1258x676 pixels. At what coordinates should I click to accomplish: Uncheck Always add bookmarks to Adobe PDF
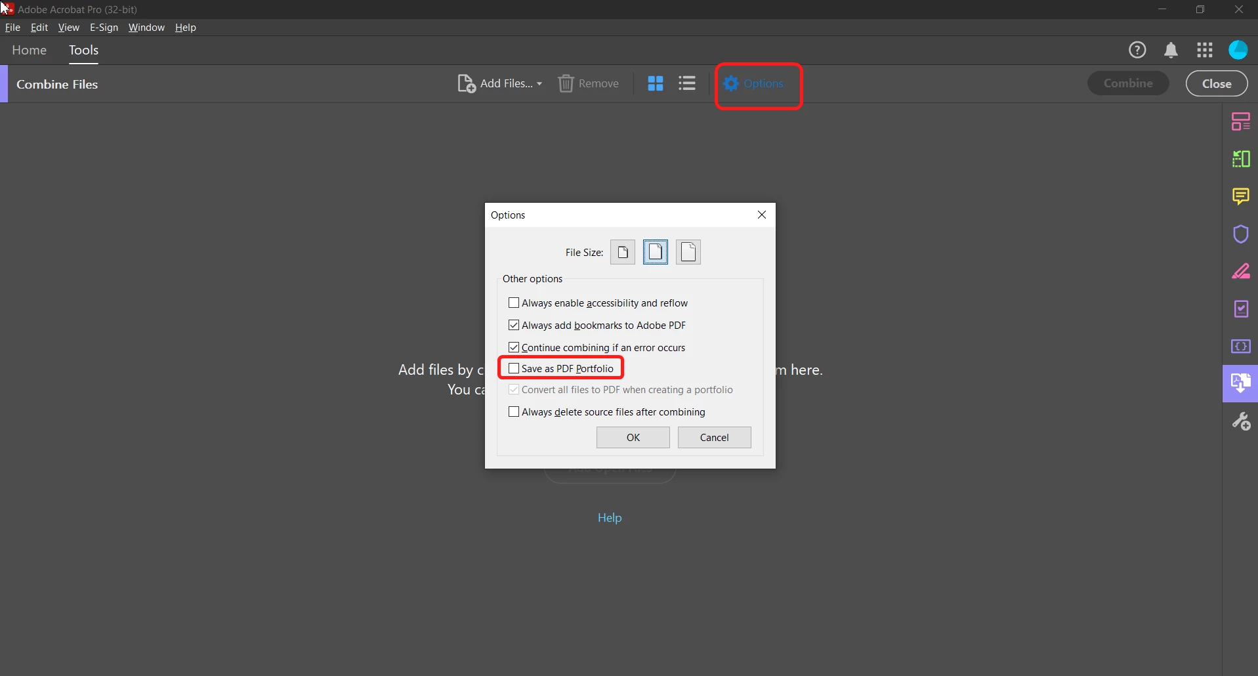pyautogui.click(x=514, y=325)
